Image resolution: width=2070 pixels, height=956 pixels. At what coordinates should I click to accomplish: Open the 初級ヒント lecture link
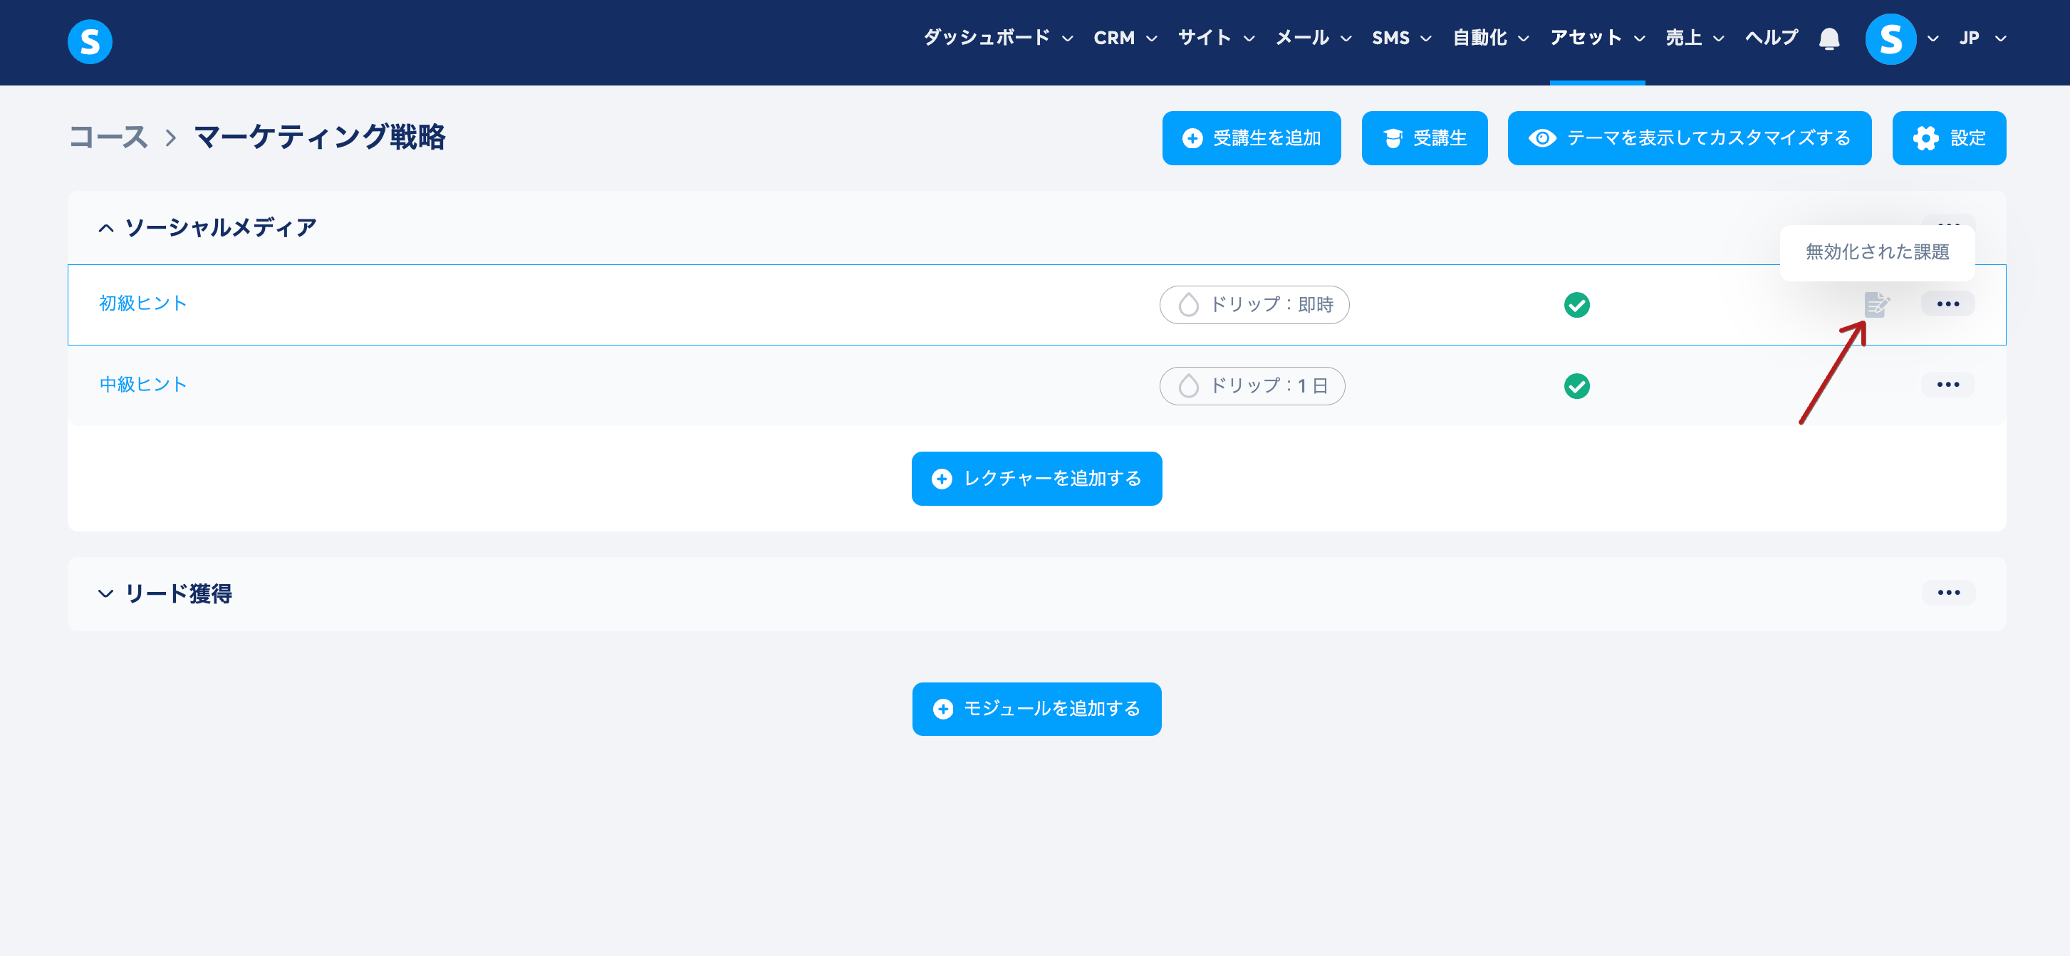click(x=143, y=303)
